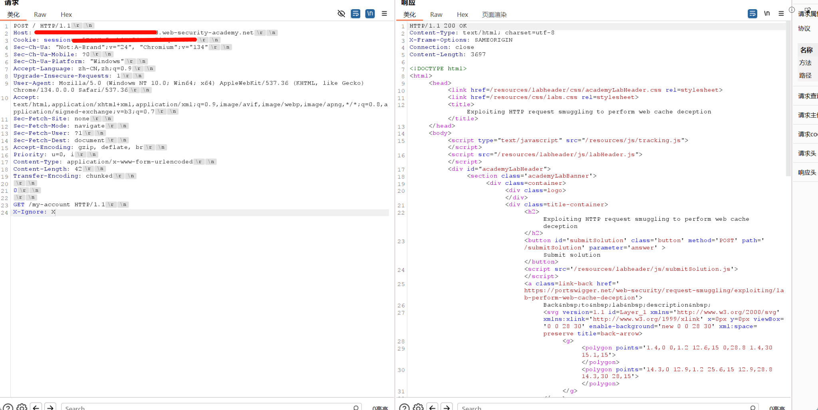The height and width of the screenshot is (410, 818).
Task: Click the submitSolution button line in response
Action: click(x=644, y=244)
